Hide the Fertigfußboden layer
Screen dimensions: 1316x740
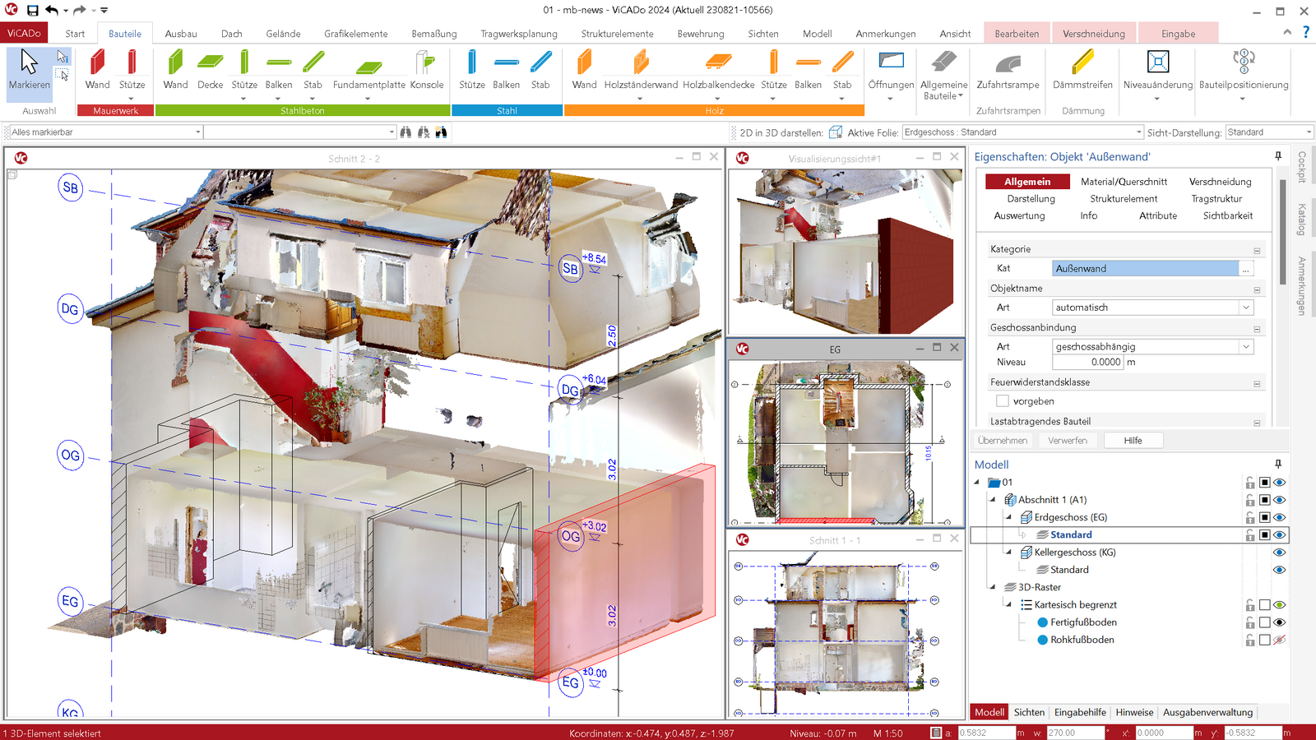tap(1279, 622)
